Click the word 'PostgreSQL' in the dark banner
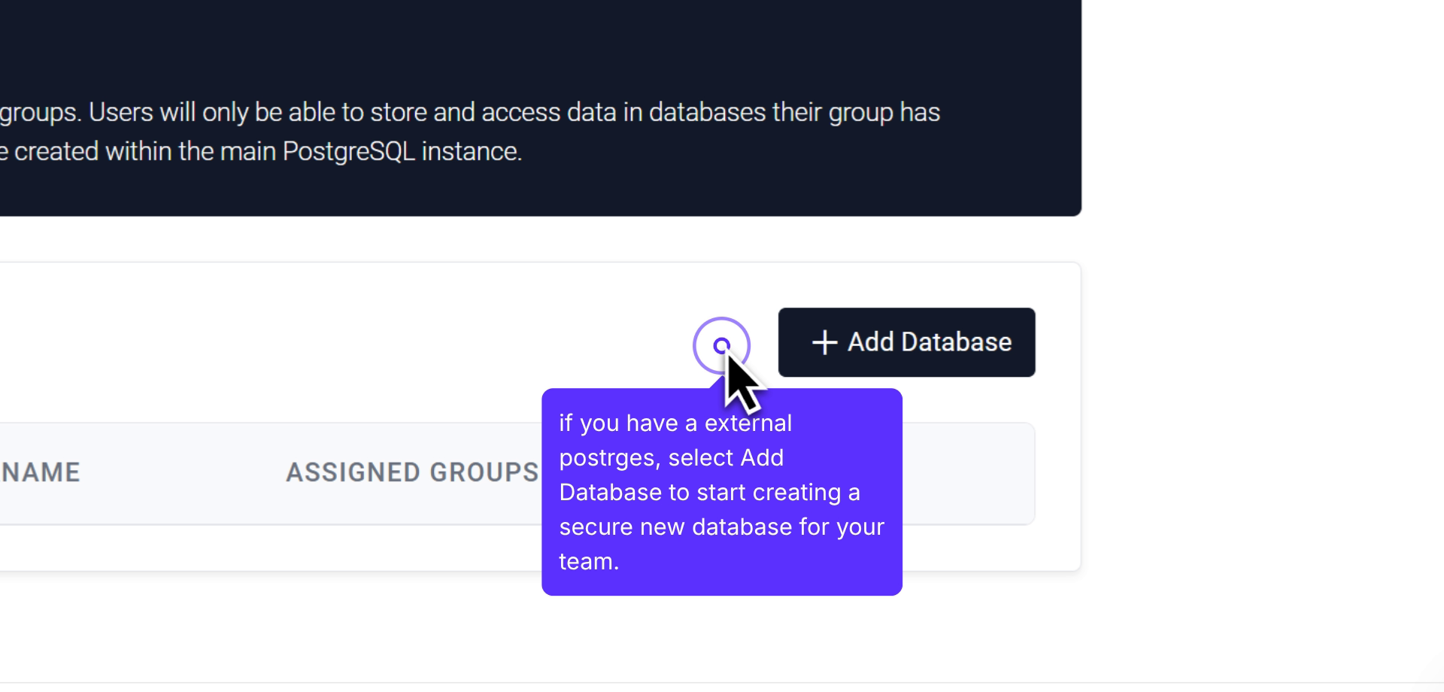The image size is (1444, 692). click(x=349, y=152)
